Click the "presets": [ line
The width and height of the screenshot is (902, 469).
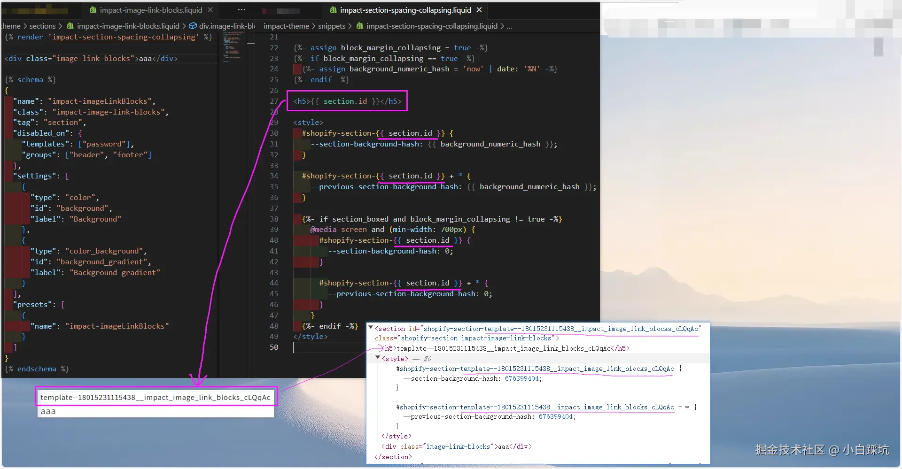(39, 305)
